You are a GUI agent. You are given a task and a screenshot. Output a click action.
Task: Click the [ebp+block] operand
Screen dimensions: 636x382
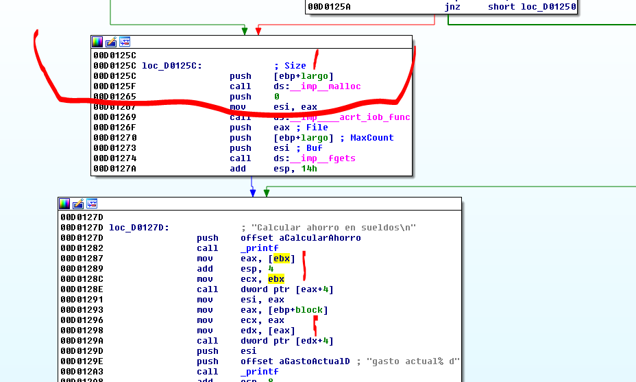297,310
